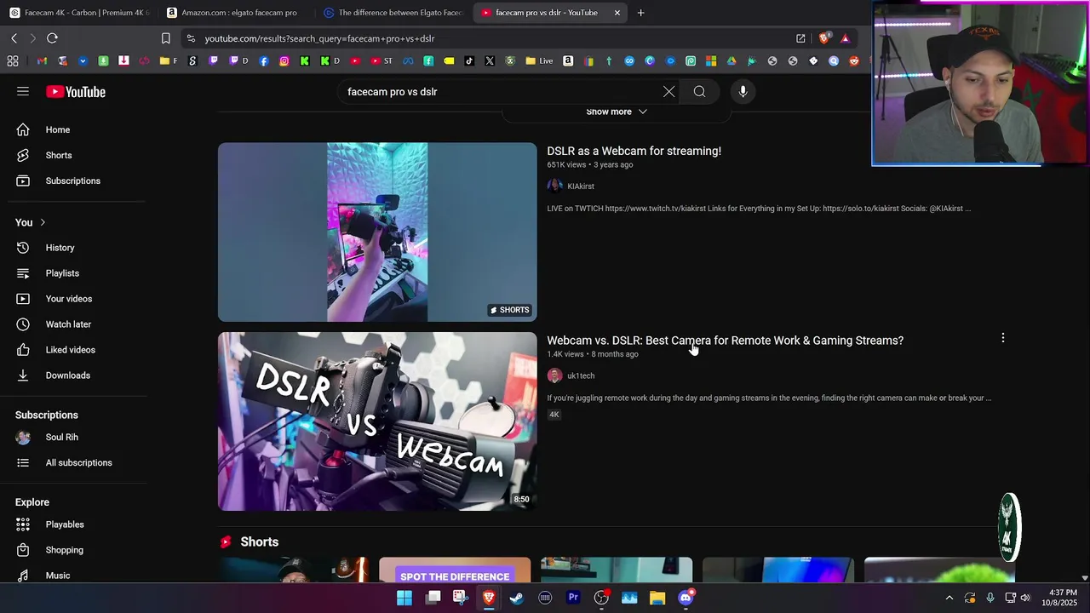Open Music under Explore
Image resolution: width=1090 pixels, height=613 pixels.
pos(77,576)
